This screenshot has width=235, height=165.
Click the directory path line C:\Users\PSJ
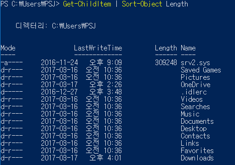74,26
